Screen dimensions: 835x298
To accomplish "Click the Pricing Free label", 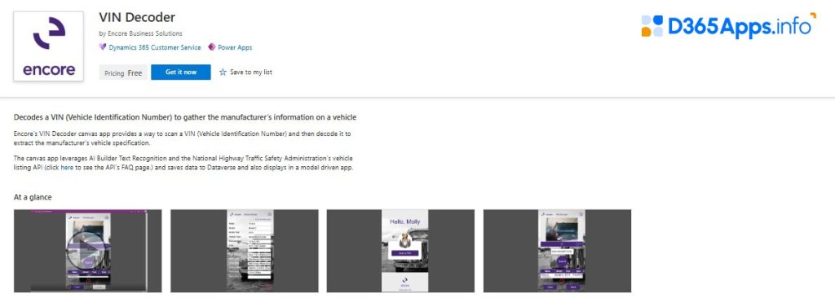I will pos(123,73).
